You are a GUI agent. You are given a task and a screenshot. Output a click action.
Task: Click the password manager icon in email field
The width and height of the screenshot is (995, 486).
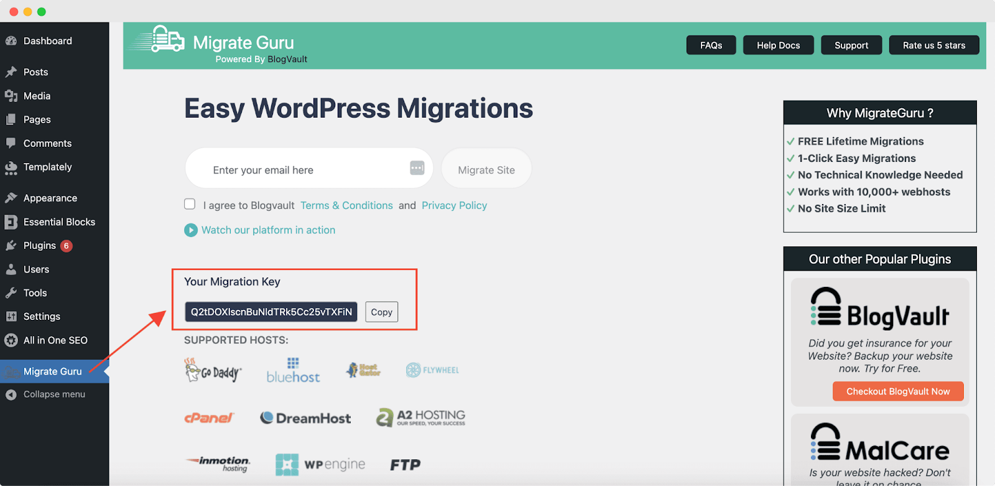pos(417,168)
